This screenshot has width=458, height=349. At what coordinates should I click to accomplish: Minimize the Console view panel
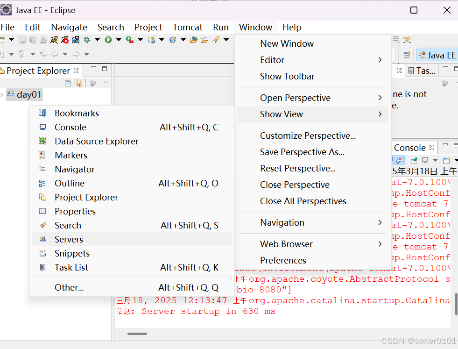click(445, 145)
